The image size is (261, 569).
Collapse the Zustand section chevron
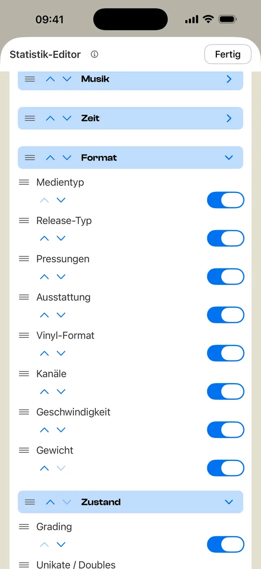point(229,502)
